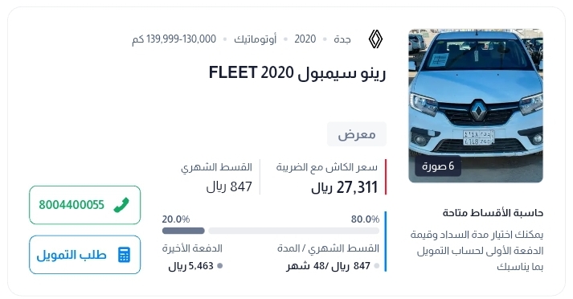The image size is (573, 299).
Task: Click the Renault brand logo icon
Action: (x=375, y=39)
